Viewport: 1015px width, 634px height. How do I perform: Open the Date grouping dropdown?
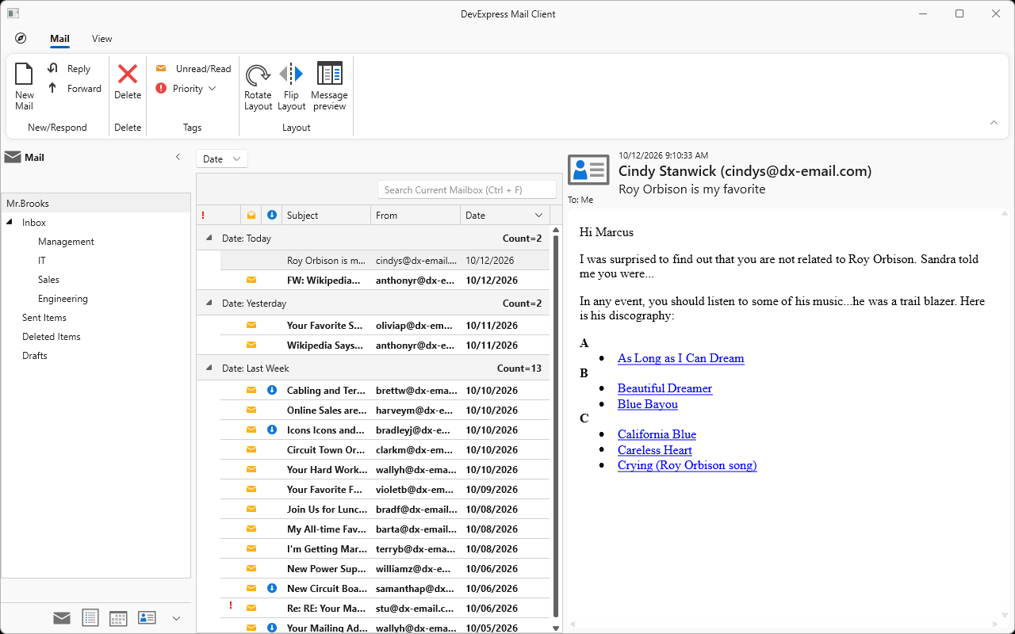pos(222,159)
